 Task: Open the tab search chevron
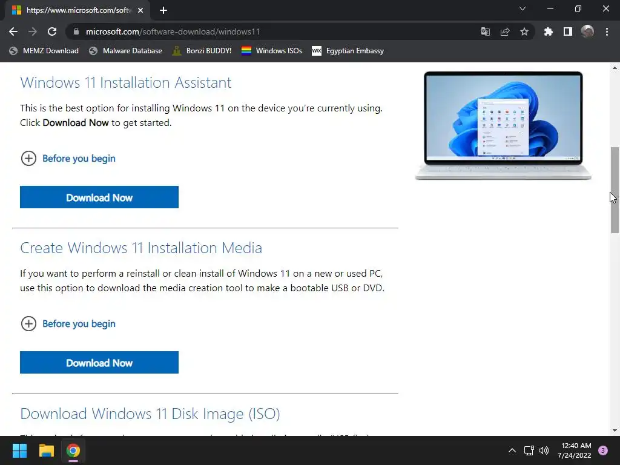click(x=523, y=8)
